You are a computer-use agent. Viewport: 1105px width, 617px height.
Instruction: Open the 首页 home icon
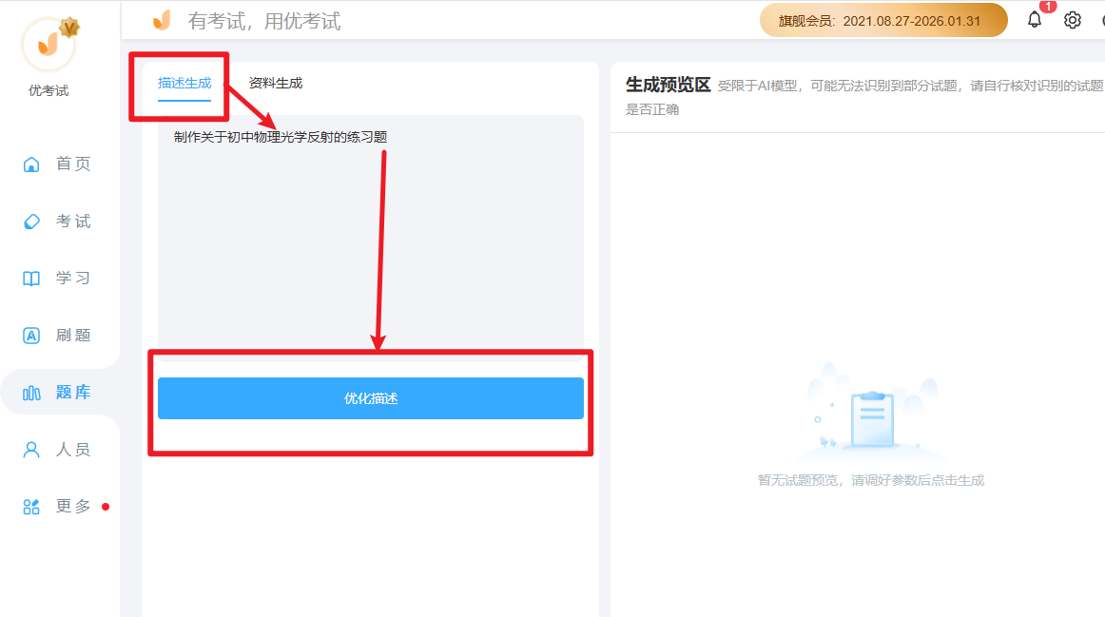click(x=31, y=164)
